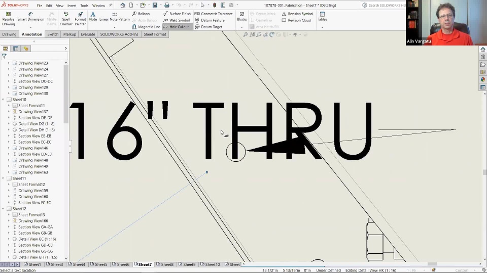Image resolution: width=487 pixels, height=273 pixels.
Task: Insert a Revision Symbol
Action: 297,14
